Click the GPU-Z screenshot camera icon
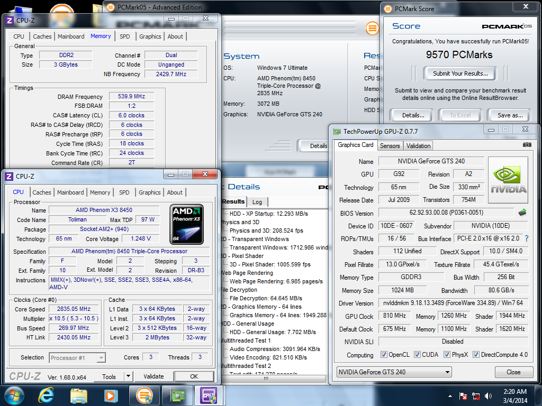Image resolution: width=542 pixels, height=406 pixels. (527, 145)
